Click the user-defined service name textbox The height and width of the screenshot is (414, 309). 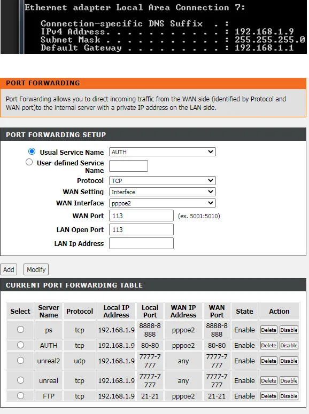pos(129,166)
